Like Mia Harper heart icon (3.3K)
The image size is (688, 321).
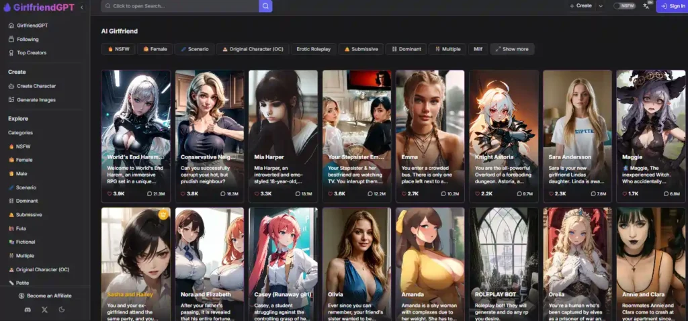coord(257,193)
